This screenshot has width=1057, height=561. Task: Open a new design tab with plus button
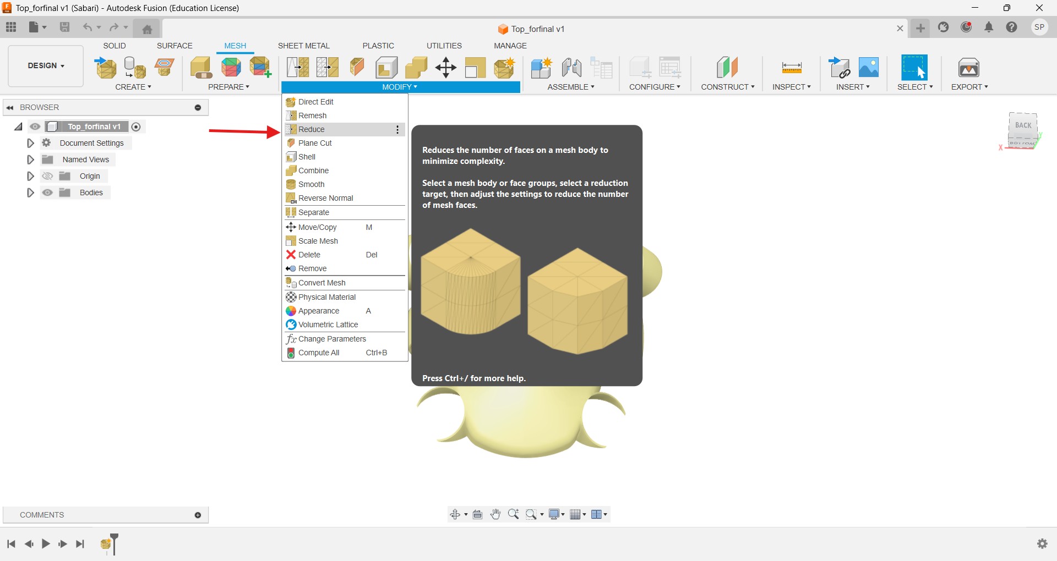(x=920, y=28)
